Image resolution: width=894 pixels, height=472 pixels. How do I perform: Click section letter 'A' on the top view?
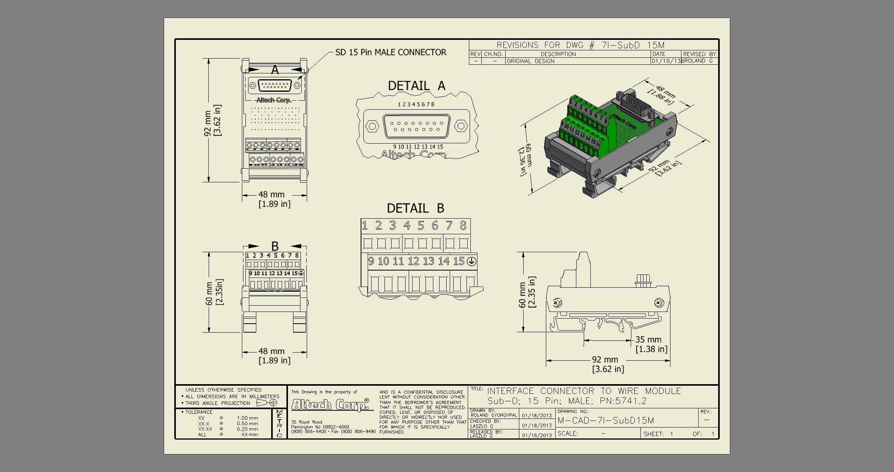point(275,70)
